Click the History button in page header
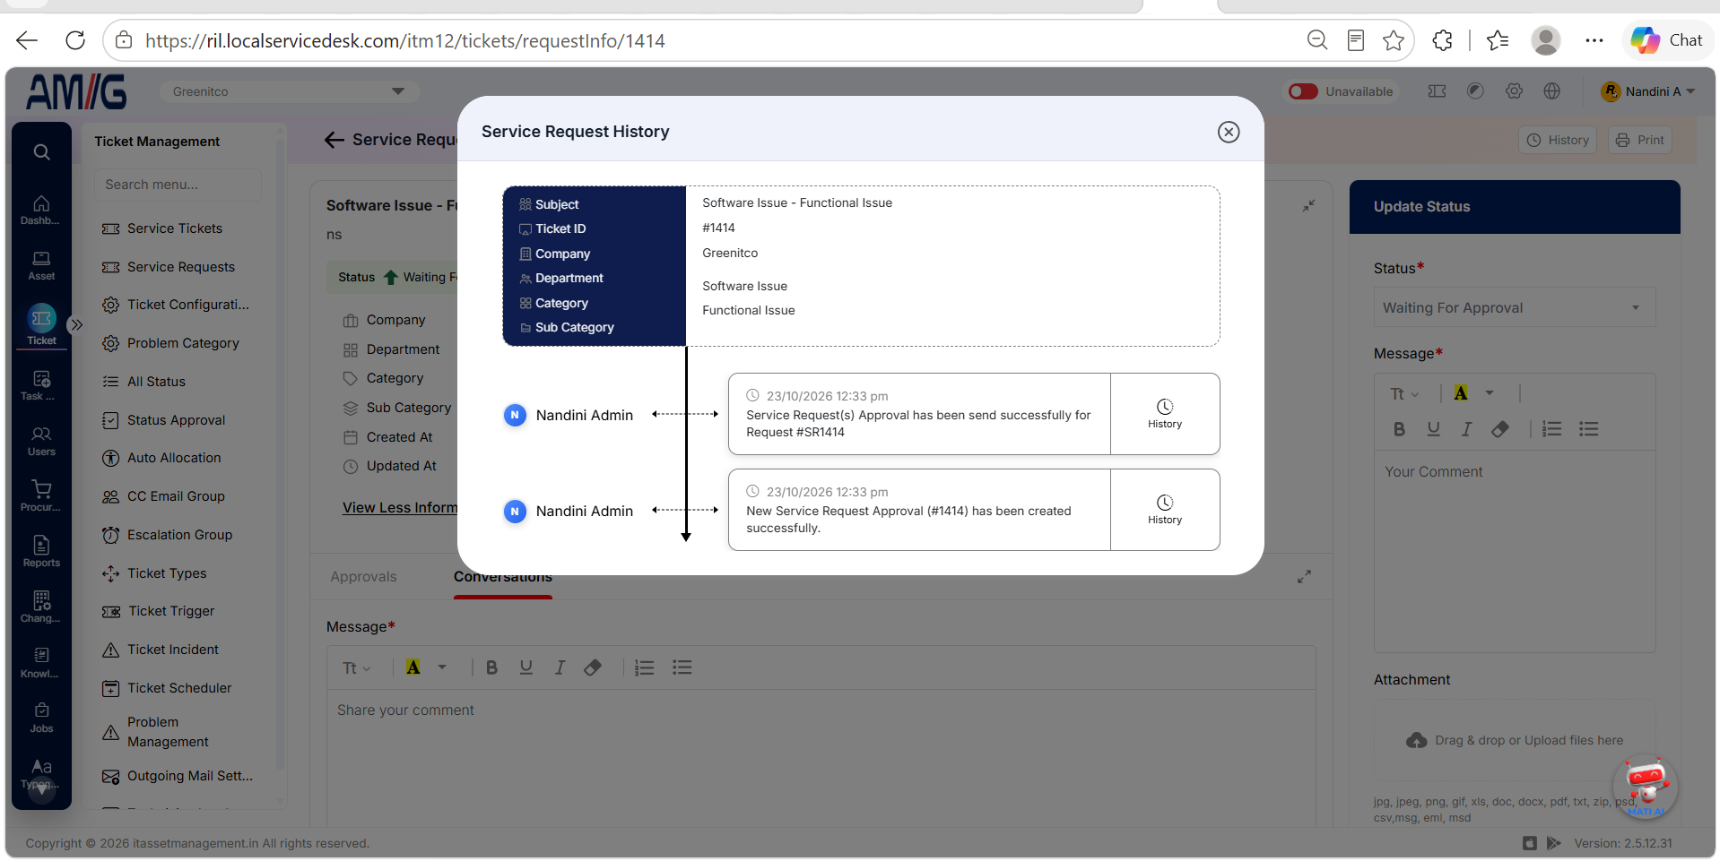The height and width of the screenshot is (861, 1720). tap(1558, 140)
